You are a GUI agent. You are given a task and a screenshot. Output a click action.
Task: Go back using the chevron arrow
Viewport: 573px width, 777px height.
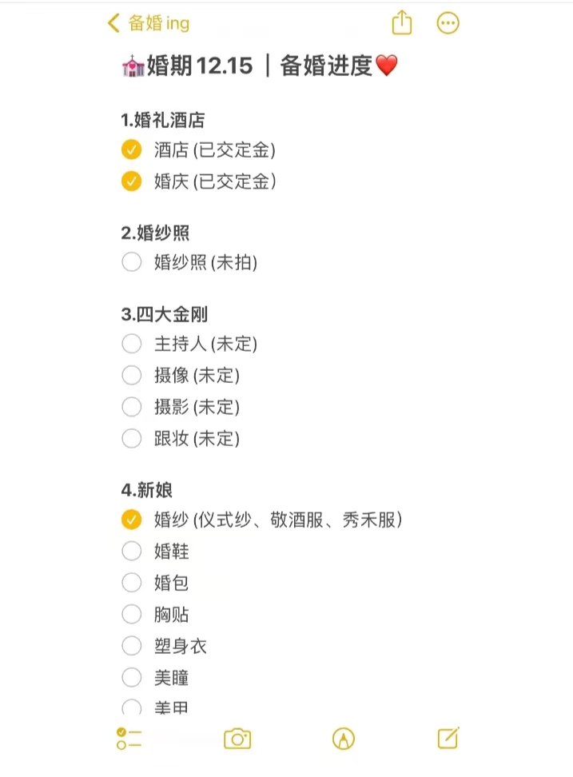click(x=113, y=23)
